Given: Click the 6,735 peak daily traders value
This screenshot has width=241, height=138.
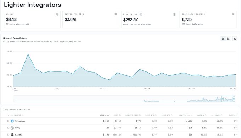Looking at the screenshot, I should [x=187, y=19].
